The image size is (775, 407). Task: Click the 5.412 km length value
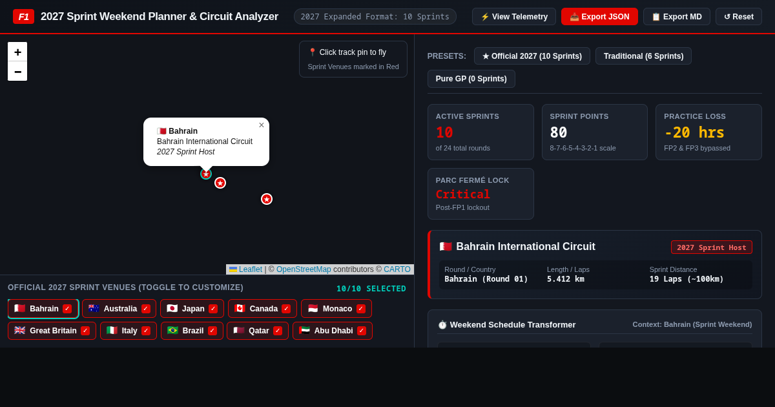pos(566,279)
